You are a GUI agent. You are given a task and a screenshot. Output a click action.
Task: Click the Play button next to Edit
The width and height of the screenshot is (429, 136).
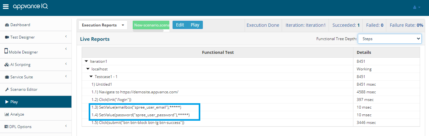point(195,25)
